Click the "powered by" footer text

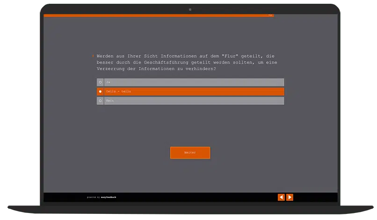click(93, 198)
